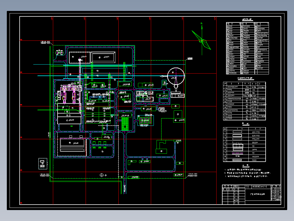The width and height of the screenshot is (294, 221).
Task: Select the percentage value 67.12
Action: [254, 107]
